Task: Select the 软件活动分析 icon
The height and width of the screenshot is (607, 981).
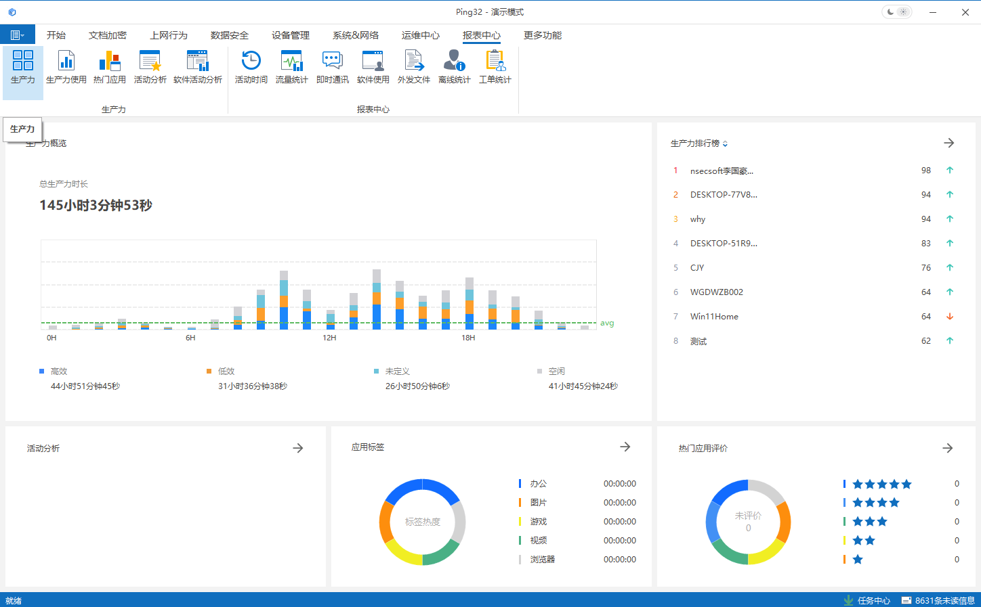Action: [x=197, y=67]
